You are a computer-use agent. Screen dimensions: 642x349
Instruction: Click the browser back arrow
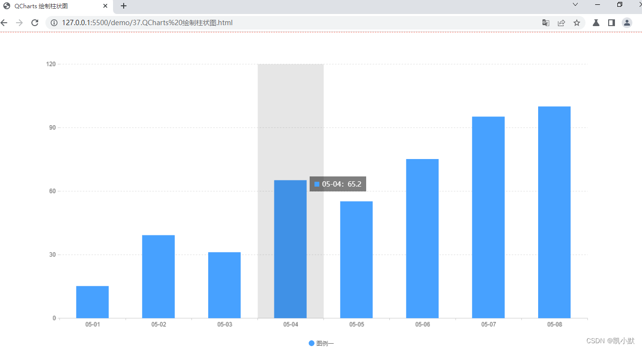4,23
